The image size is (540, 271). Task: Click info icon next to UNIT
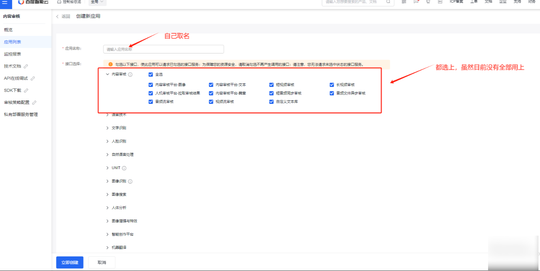[124, 168]
